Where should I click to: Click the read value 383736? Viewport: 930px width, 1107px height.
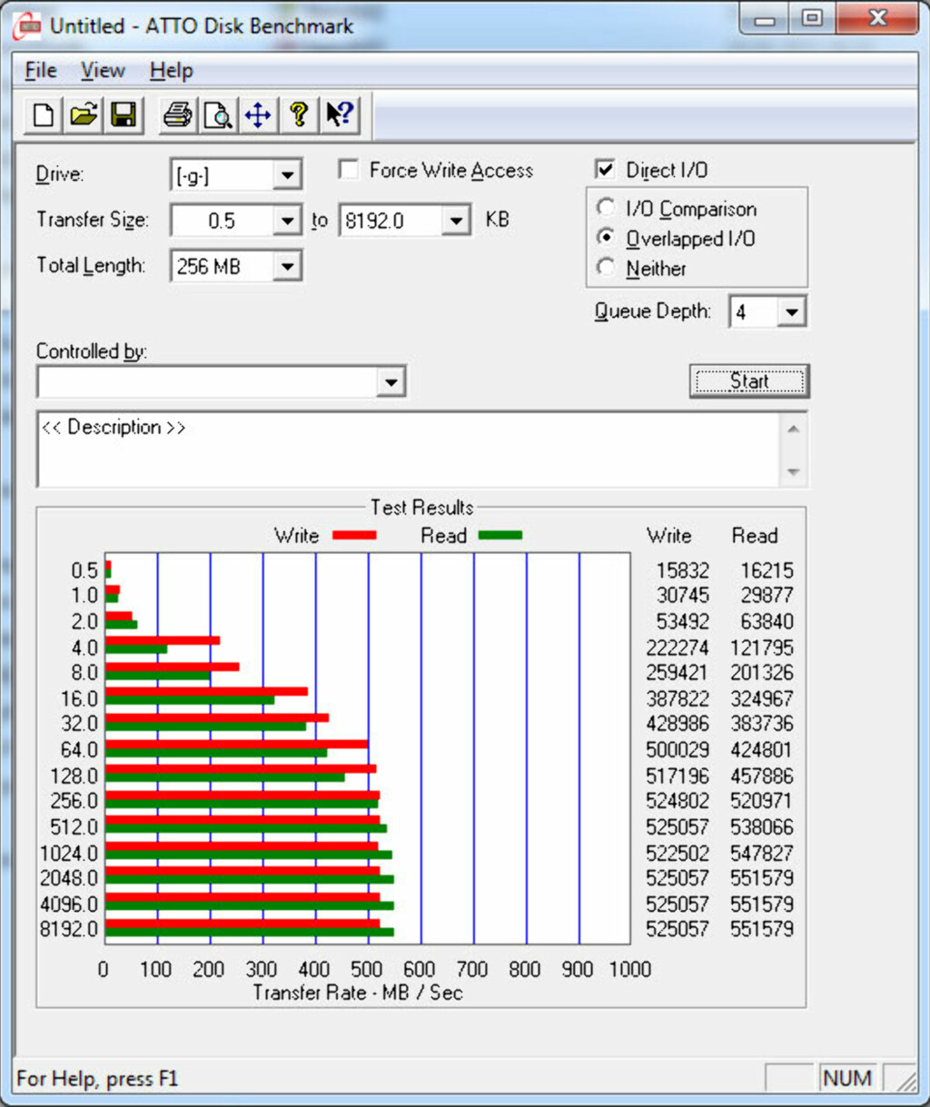coord(762,724)
